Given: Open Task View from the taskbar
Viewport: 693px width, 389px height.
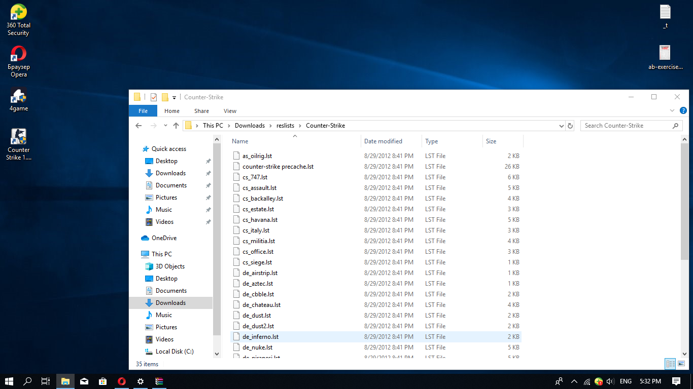Looking at the screenshot, I should (x=46, y=381).
